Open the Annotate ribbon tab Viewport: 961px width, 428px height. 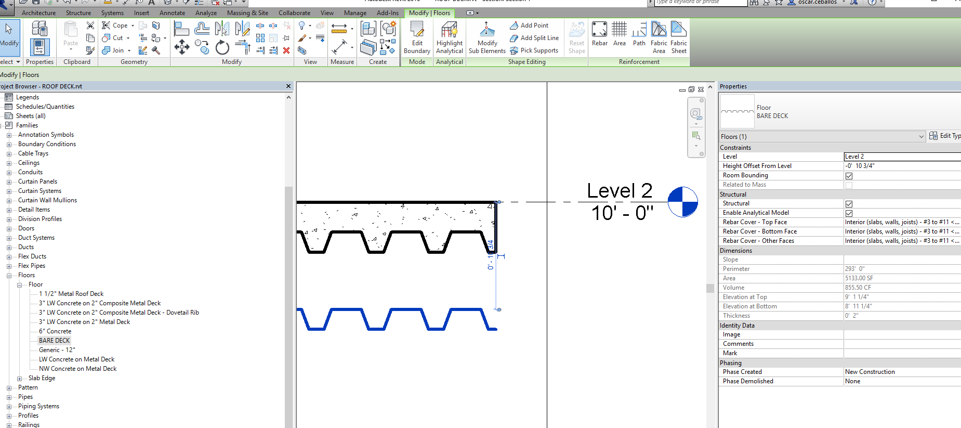coord(172,13)
